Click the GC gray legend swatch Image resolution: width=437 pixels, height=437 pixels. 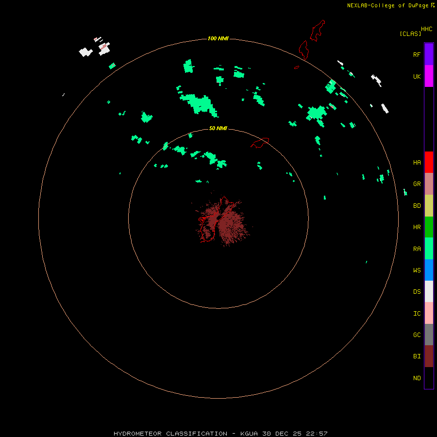point(429,335)
